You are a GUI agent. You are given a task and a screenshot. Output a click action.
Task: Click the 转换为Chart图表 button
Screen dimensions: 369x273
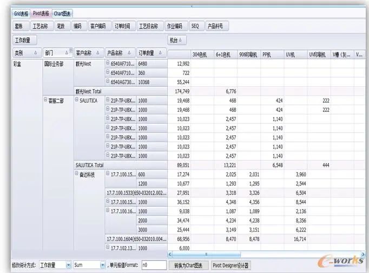[x=188, y=265]
